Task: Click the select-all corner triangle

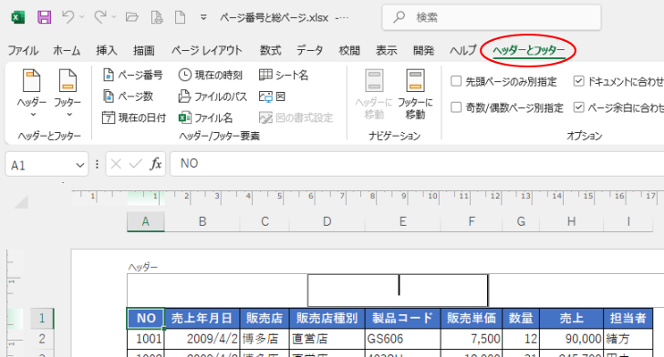Action: point(22,202)
